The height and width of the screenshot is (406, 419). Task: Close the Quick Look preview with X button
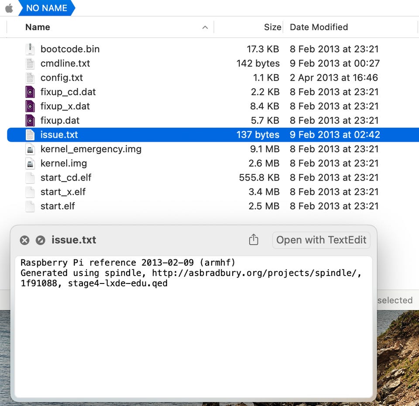tap(24, 240)
